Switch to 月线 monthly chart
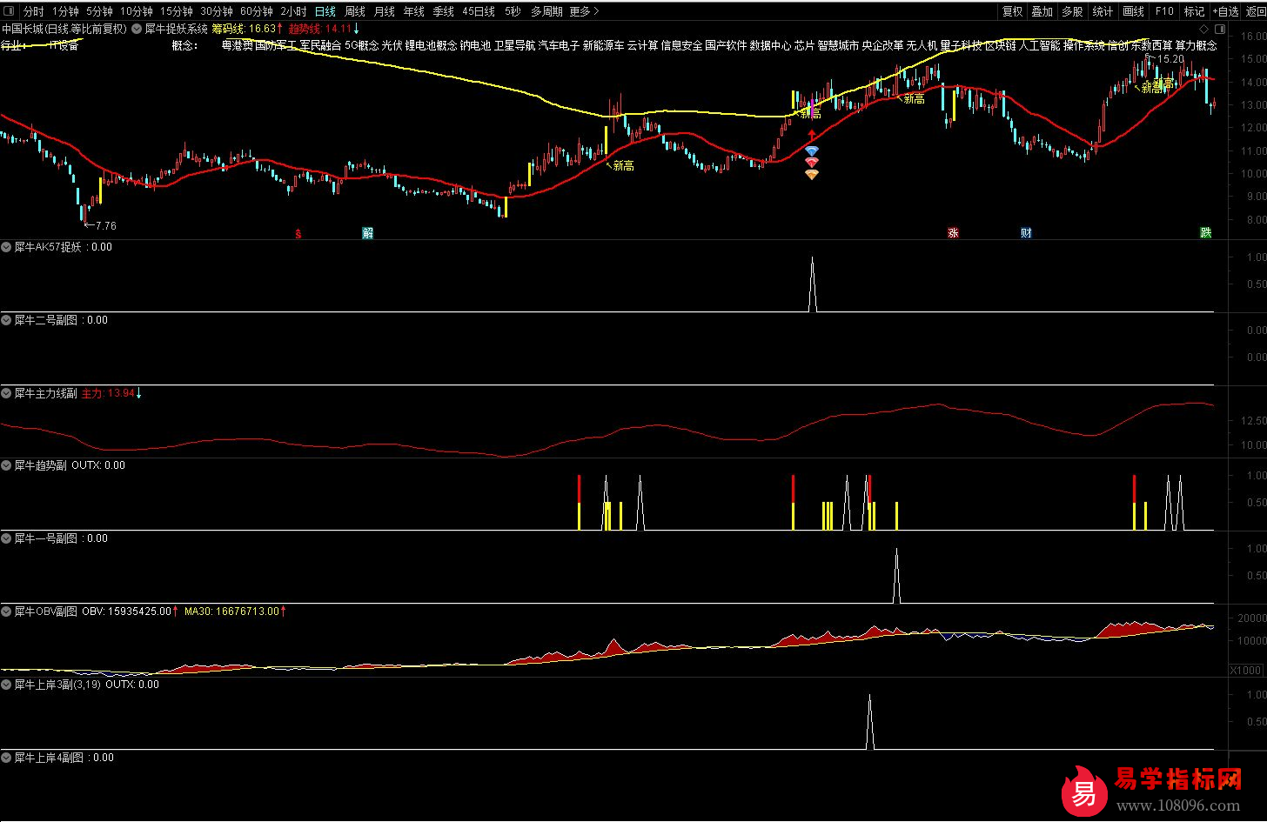This screenshot has height=822, width=1267. pyautogui.click(x=385, y=11)
